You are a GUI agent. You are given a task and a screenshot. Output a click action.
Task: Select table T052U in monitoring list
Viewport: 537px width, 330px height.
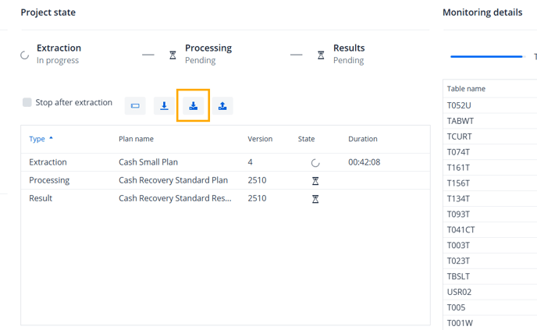(x=459, y=105)
